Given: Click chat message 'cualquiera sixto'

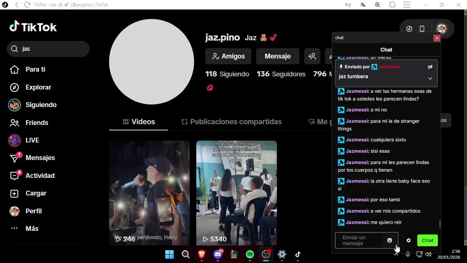Looking at the screenshot, I should [388, 140].
